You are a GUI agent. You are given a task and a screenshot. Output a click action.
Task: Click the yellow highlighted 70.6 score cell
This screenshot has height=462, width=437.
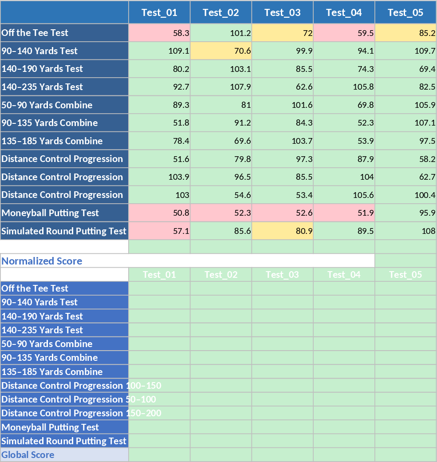click(221, 51)
